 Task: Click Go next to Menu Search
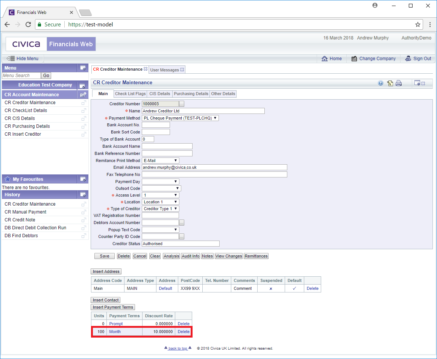46,76
